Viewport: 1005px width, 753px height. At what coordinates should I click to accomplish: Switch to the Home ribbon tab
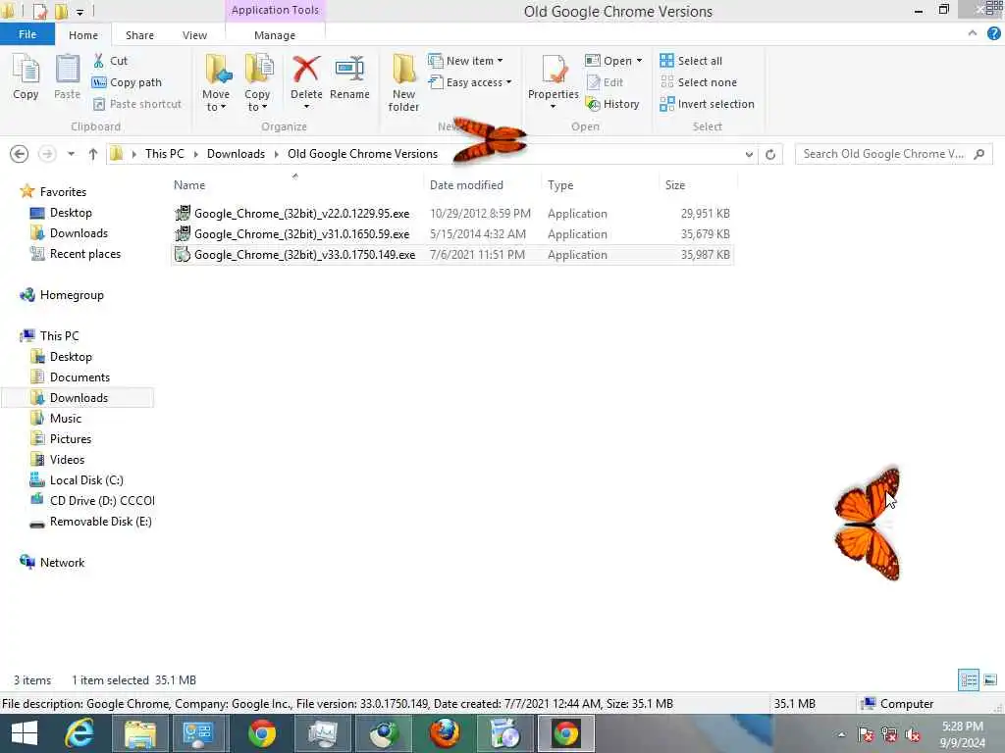[83, 35]
